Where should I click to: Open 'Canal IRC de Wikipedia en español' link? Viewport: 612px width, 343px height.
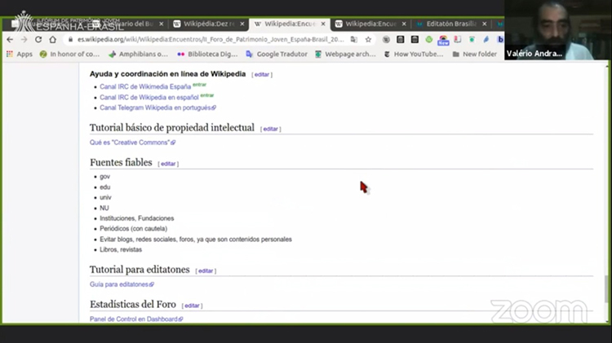tap(149, 98)
